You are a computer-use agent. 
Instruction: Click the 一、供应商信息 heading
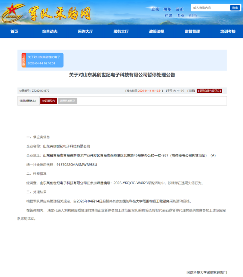click(x=38, y=137)
